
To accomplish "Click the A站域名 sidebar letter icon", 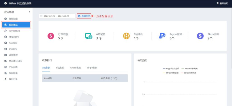I will tap(5, 43).
